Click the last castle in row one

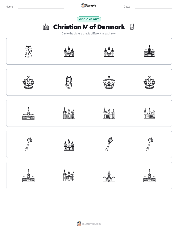point(149,51)
